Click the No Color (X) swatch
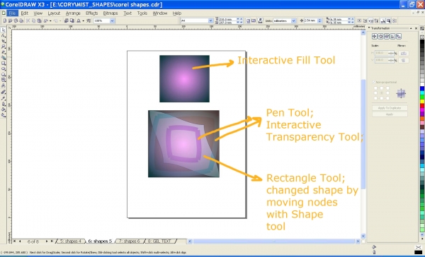The height and width of the screenshot is (257, 425). [419, 247]
